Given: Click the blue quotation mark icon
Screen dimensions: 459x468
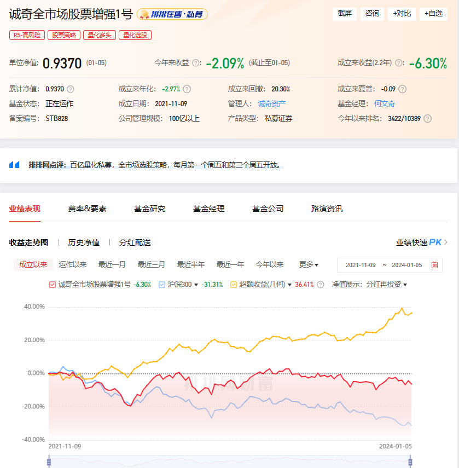Looking at the screenshot, I should point(14,164).
